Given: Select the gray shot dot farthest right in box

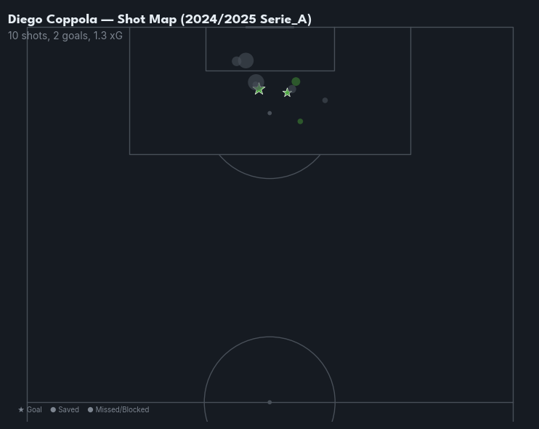Looking at the screenshot, I should 325,100.
